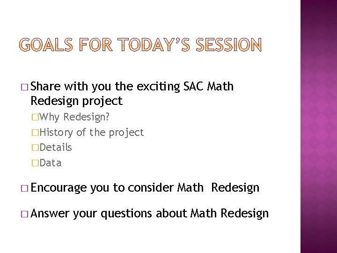This screenshot has height=253, width=337.
Task: Click the yellow bullet beside 'History of the project'
Action: coord(35,133)
